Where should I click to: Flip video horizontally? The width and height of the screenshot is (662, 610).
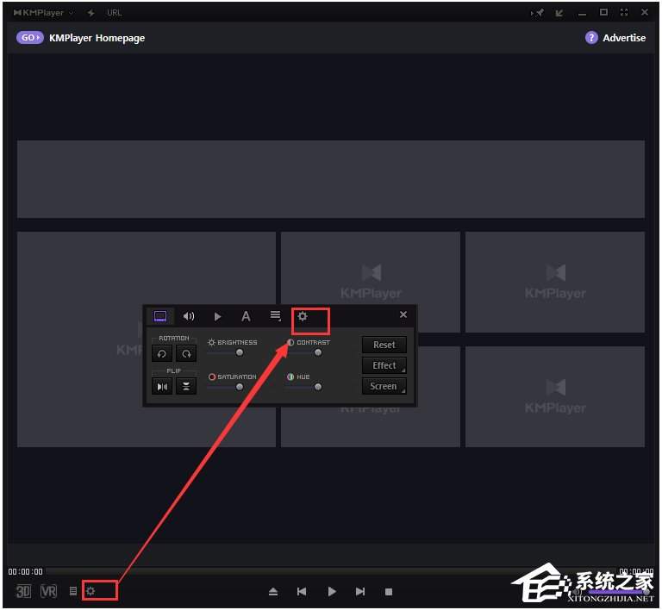click(162, 386)
